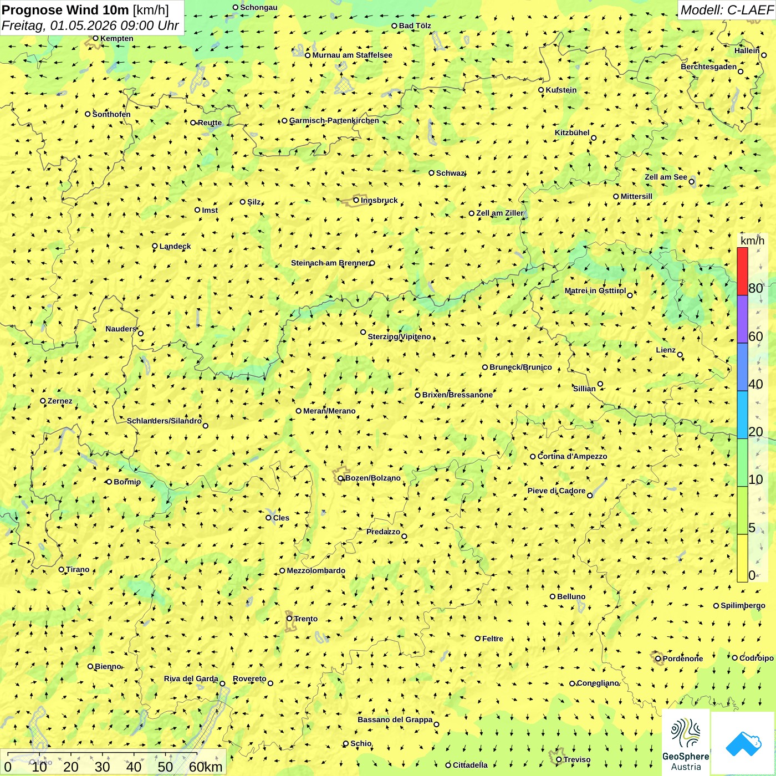Click the Landeck location marker
The image size is (776, 776).
point(155,246)
